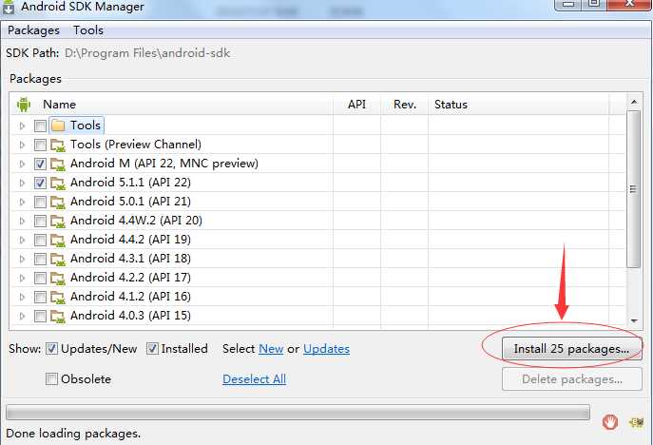Click the loading progress bar
The image size is (653, 445).
click(298, 413)
